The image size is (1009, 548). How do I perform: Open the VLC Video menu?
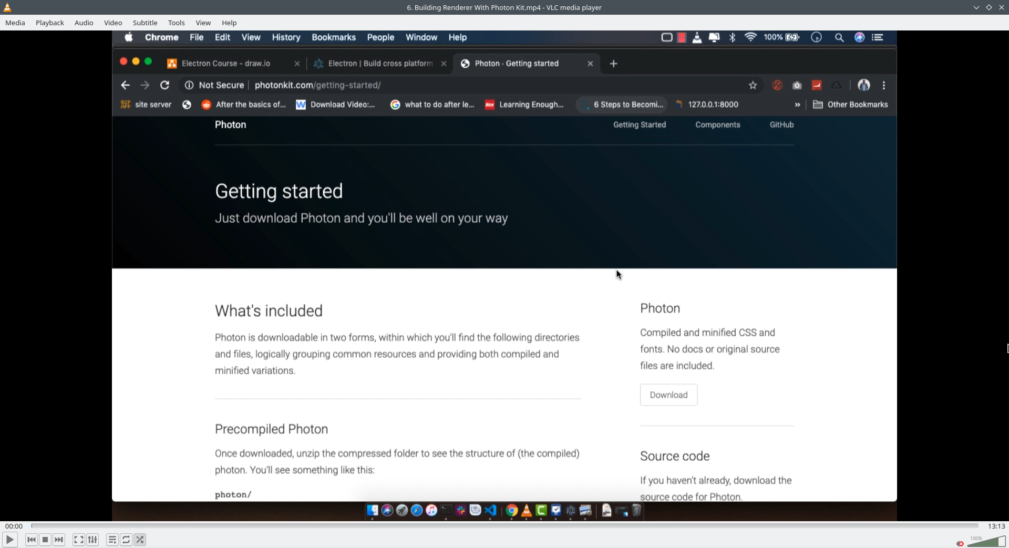pos(113,23)
